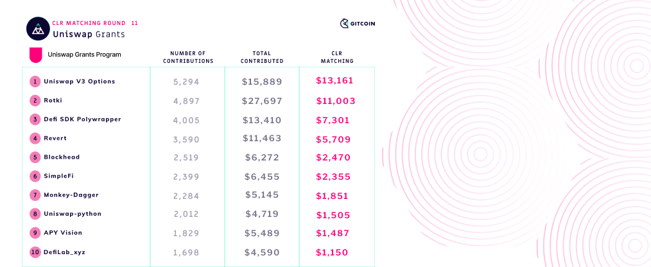Click the Gitcoin logo
The width and height of the screenshot is (651, 267).
click(x=358, y=24)
